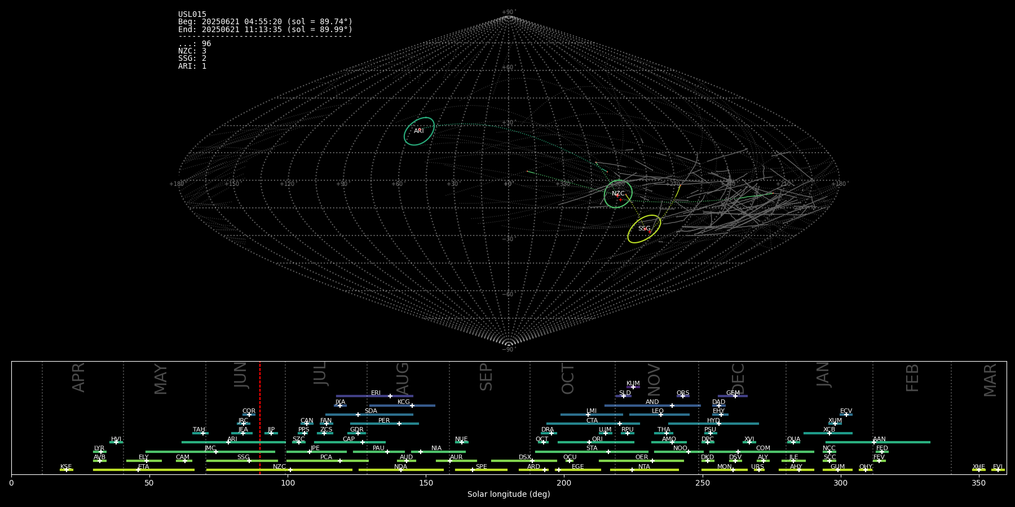The image size is (1015, 507).
Task: Click the 'Beg: 20250621 04:55:20' line
Action: pos(265,22)
